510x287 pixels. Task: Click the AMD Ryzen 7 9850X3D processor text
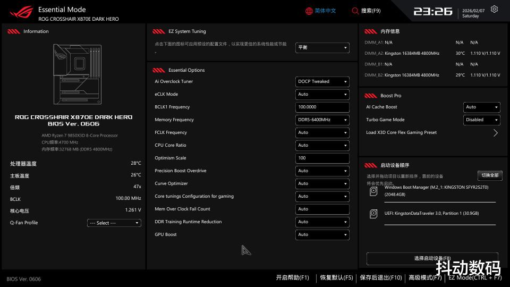click(x=80, y=136)
